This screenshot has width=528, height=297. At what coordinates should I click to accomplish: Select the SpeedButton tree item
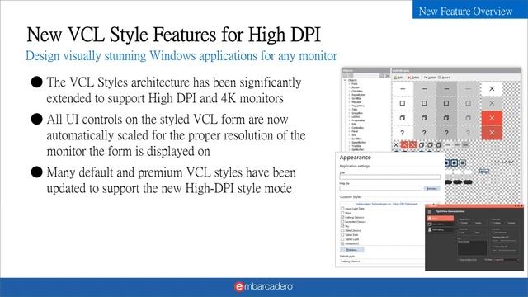pos(359,143)
